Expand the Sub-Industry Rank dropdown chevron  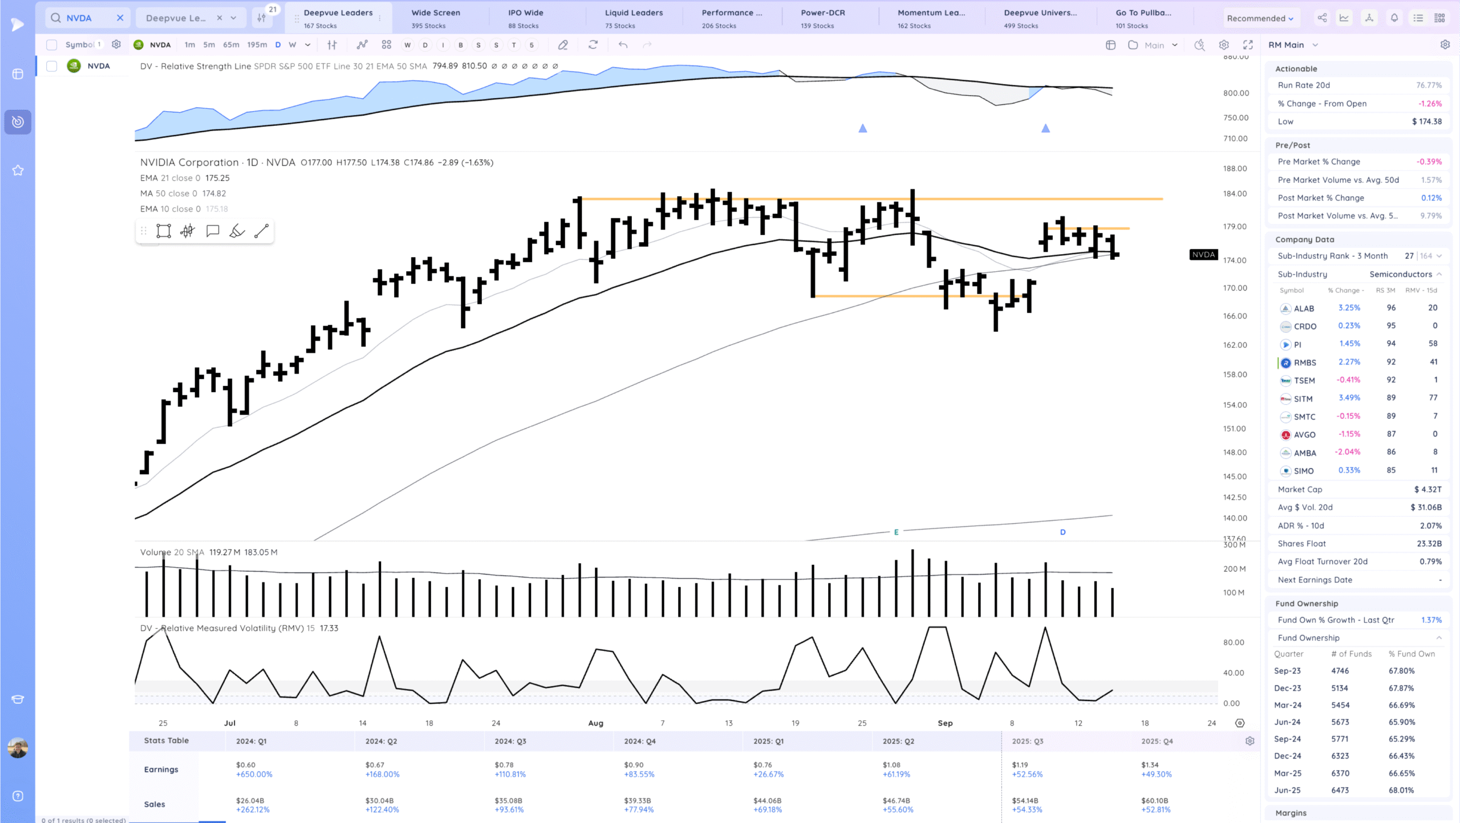1439,256
